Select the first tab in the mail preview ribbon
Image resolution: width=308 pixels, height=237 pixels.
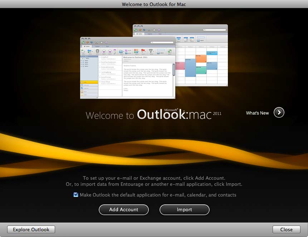pyautogui.click(x=87, y=46)
